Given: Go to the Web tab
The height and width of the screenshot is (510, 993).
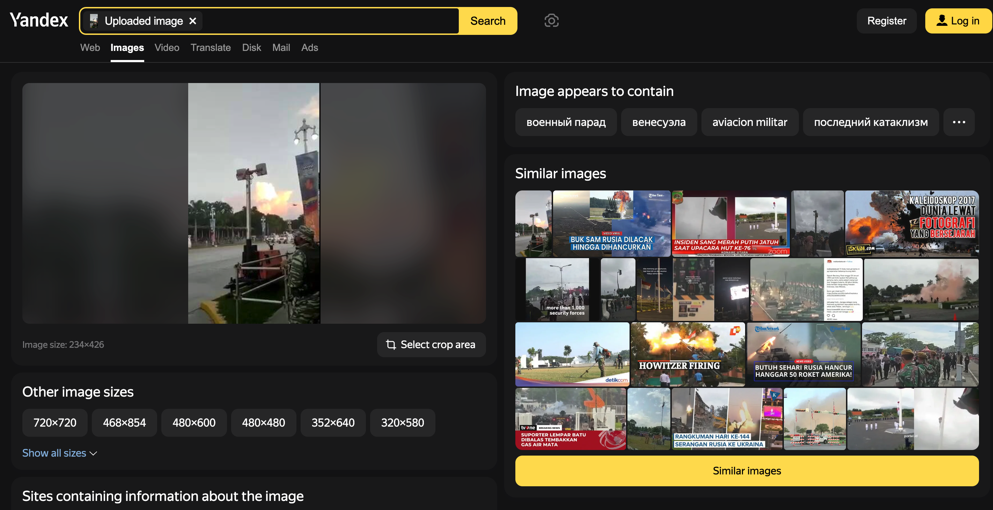Looking at the screenshot, I should (x=90, y=48).
